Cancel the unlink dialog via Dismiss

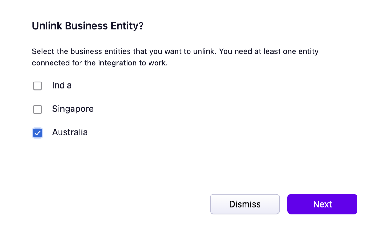pos(245,204)
